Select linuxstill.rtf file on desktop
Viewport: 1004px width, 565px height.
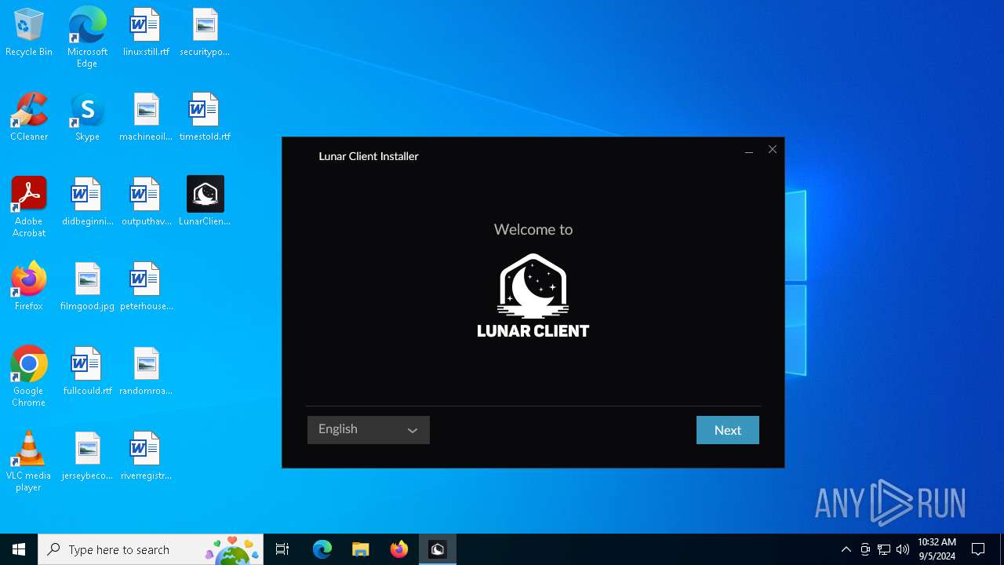coord(146,32)
